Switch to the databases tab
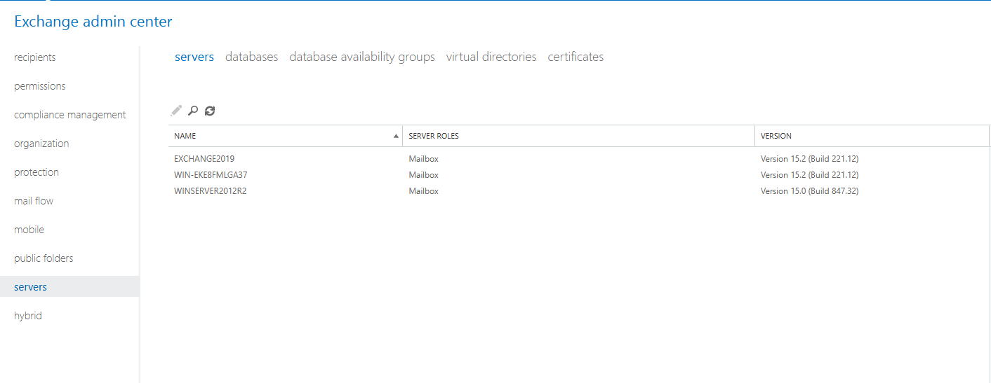Screen dimensions: 991x383 tap(251, 57)
